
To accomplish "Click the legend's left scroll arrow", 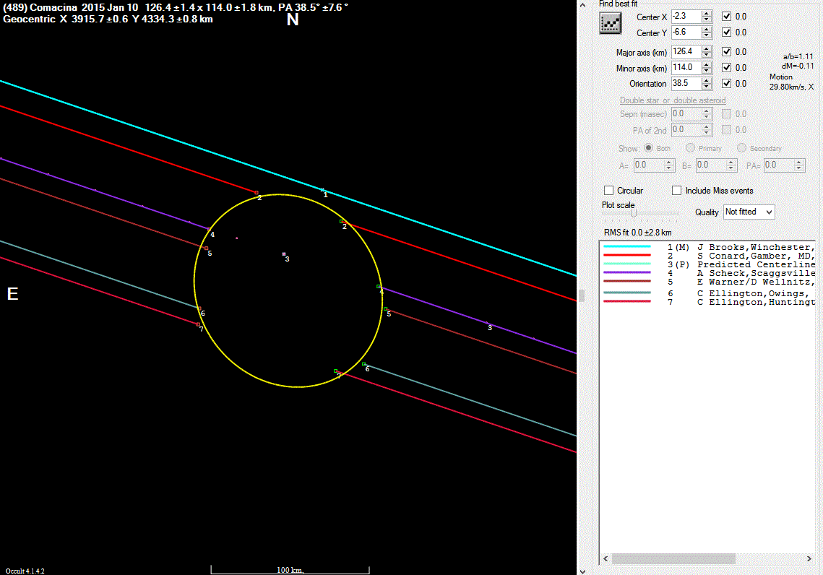I will pyautogui.click(x=605, y=559).
